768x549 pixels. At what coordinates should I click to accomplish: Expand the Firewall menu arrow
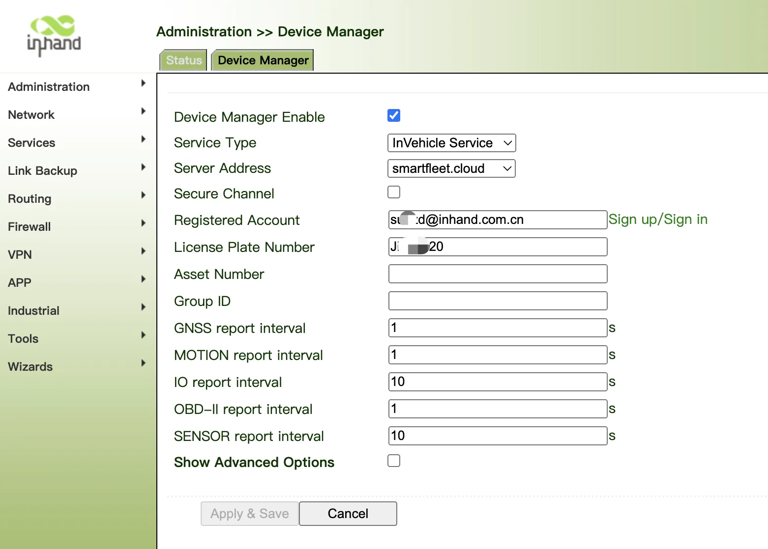pyautogui.click(x=143, y=223)
